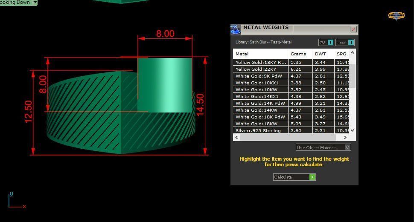Select the White Gold:10KW row
This screenshot has height=222, width=414.
click(291, 89)
